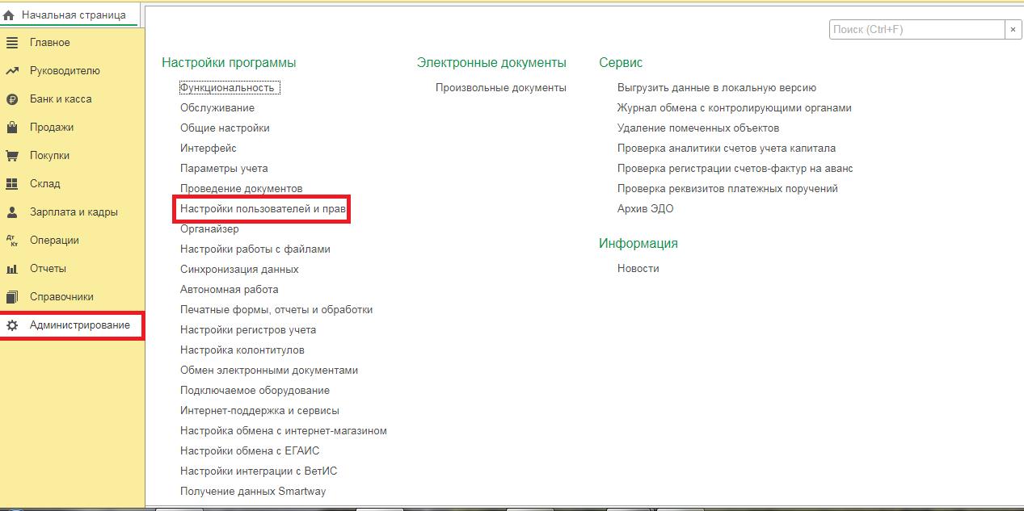Image resolution: width=1024 pixels, height=511 pixels.
Task: Open the Банк и касса section
Action: click(61, 99)
